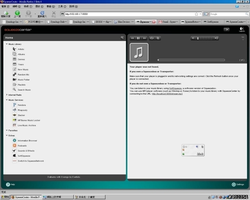Image resolution: width=250 pixels, height=200 pixels.
Task: Open Sounds & Effects icon
Action: pyautogui.click(x=14, y=150)
